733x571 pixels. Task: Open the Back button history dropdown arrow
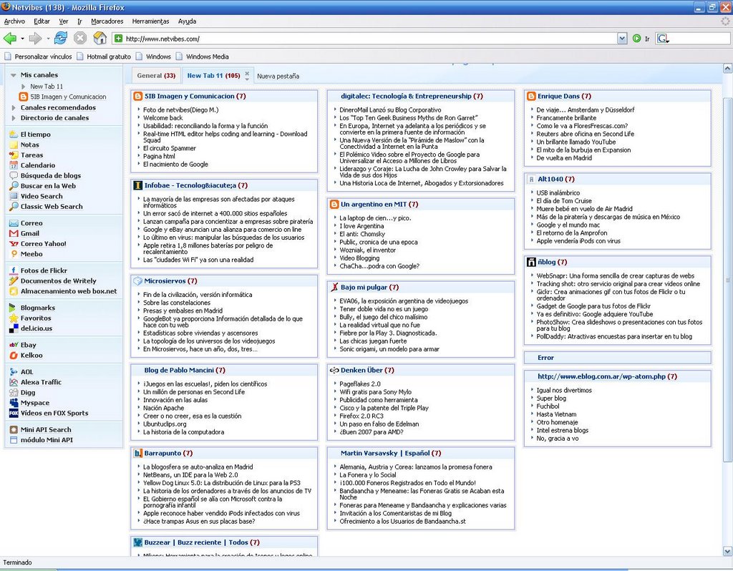pyautogui.click(x=22, y=39)
